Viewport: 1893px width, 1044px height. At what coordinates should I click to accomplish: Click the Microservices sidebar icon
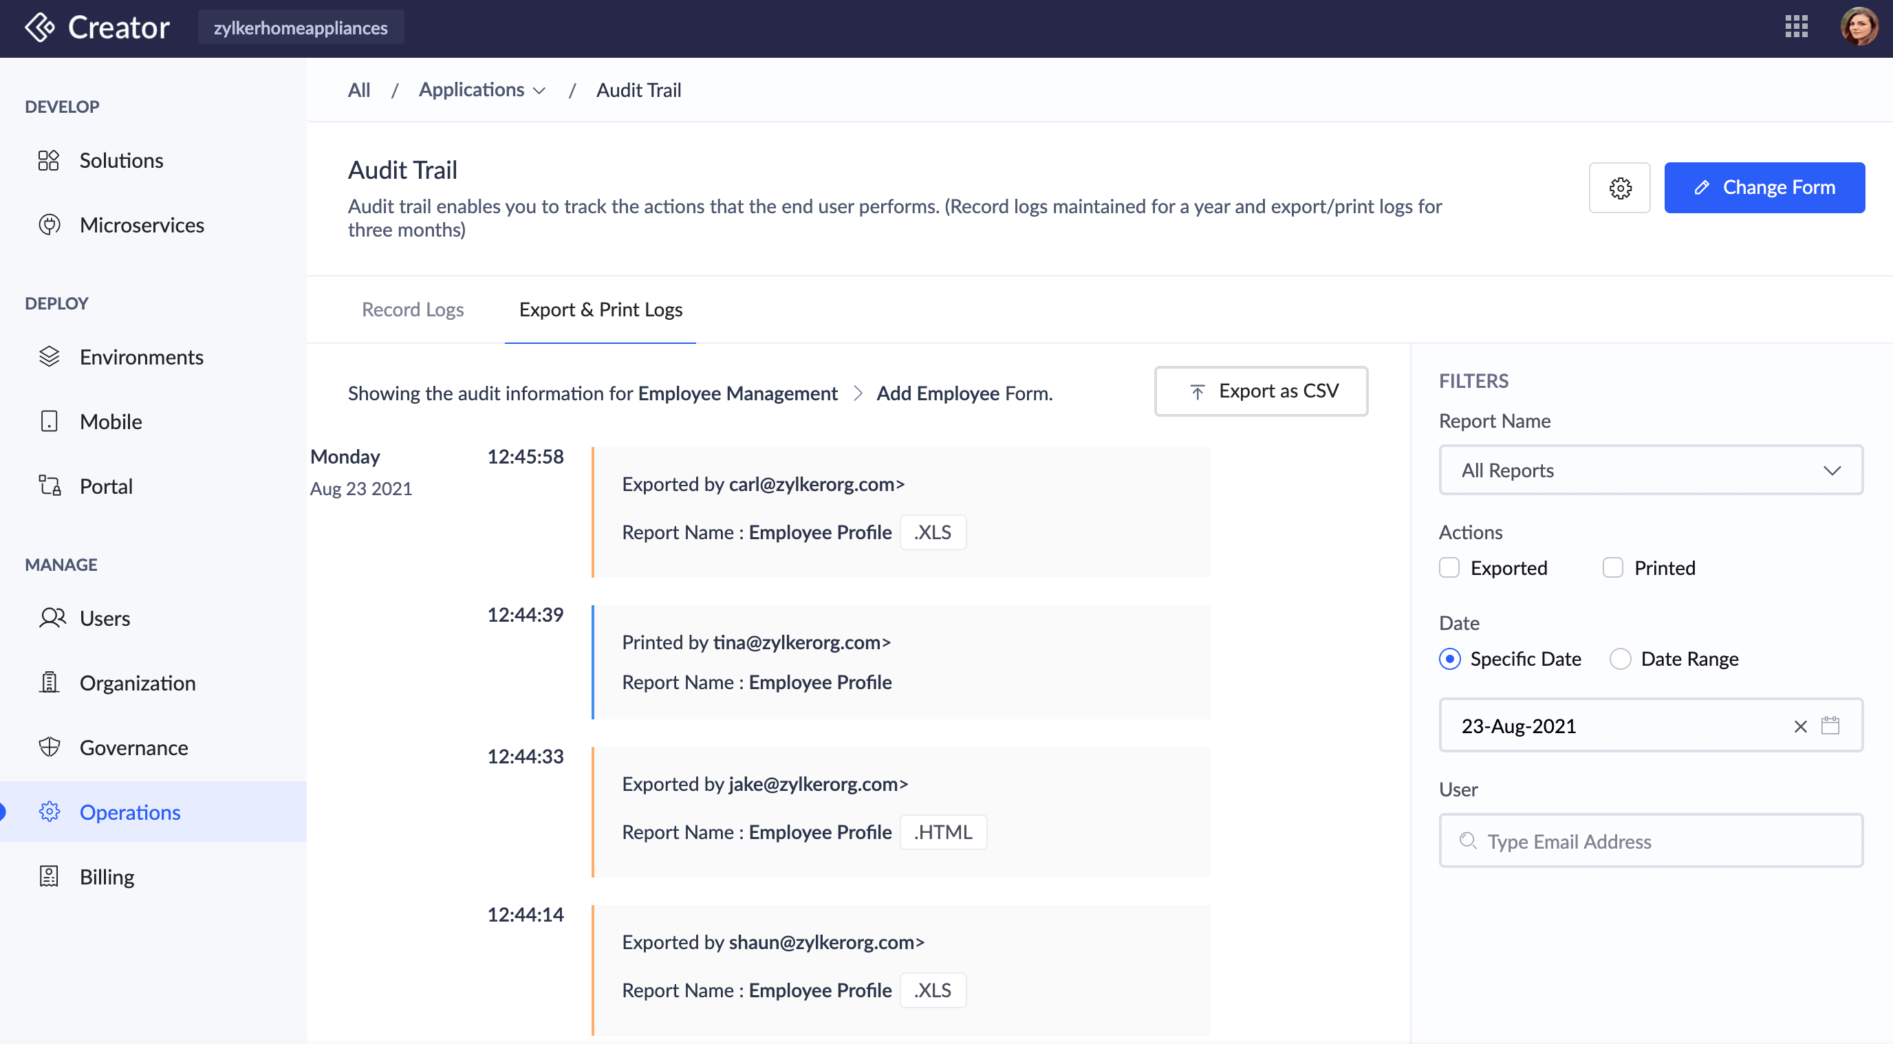tap(49, 225)
